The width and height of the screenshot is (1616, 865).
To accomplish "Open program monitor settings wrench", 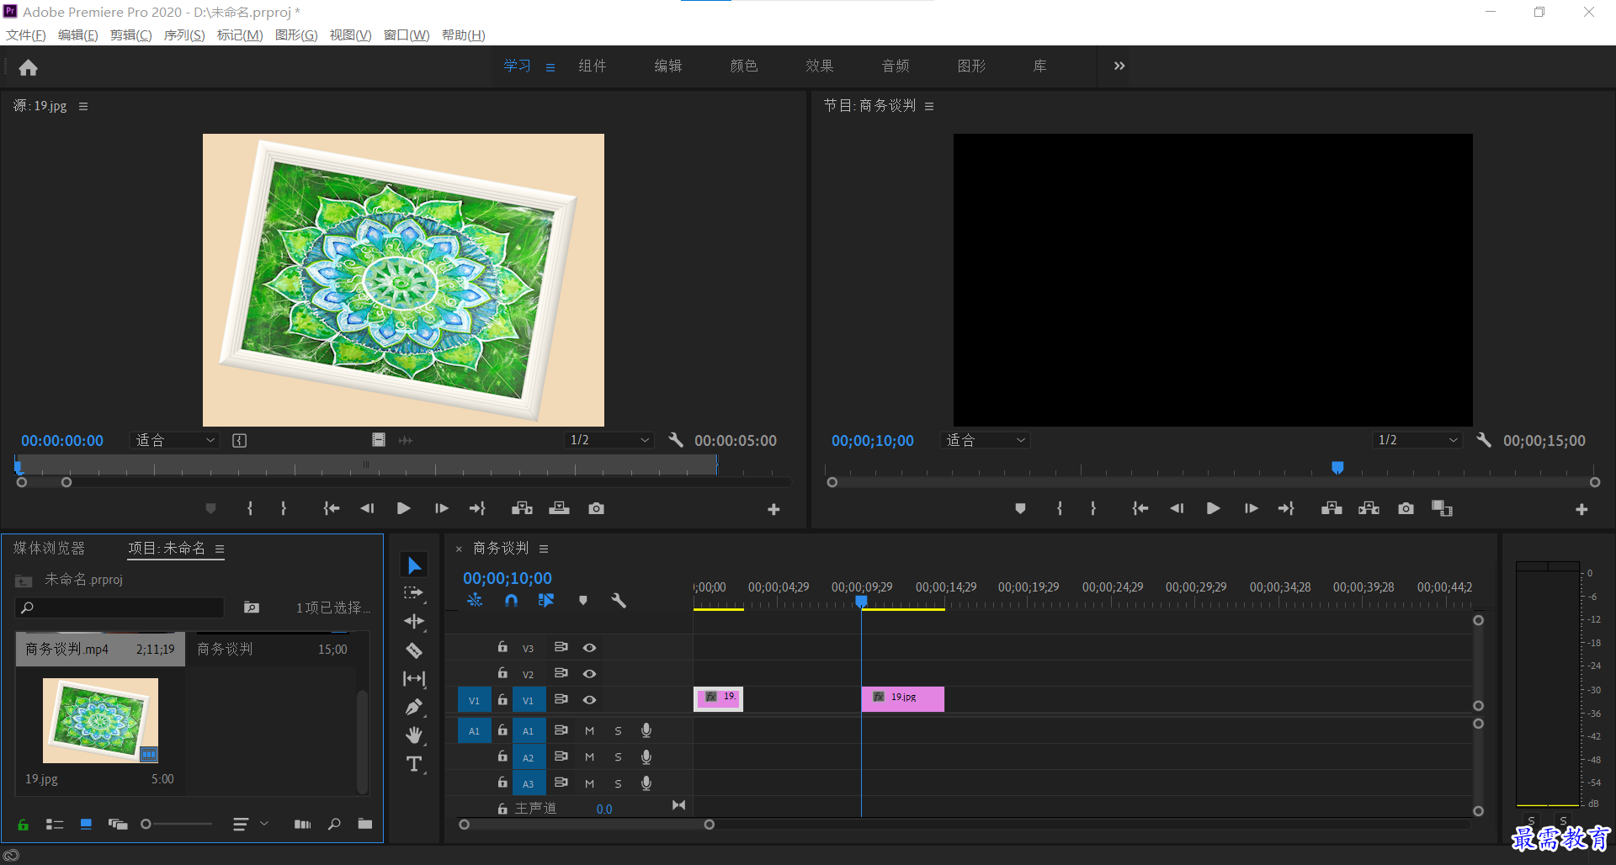I will (1484, 440).
